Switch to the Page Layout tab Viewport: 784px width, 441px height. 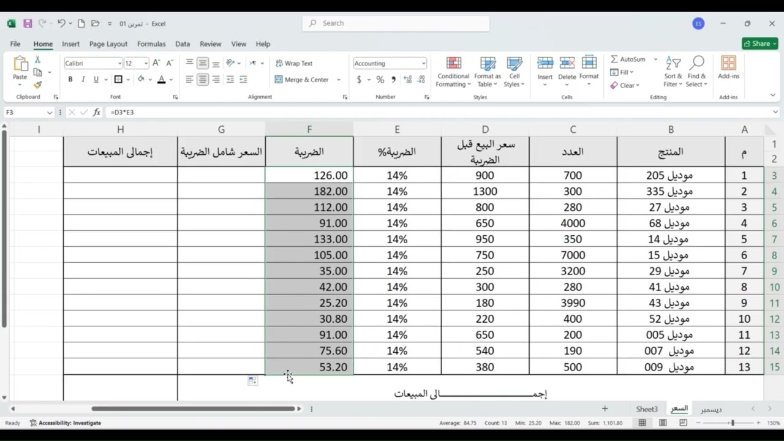click(x=108, y=44)
